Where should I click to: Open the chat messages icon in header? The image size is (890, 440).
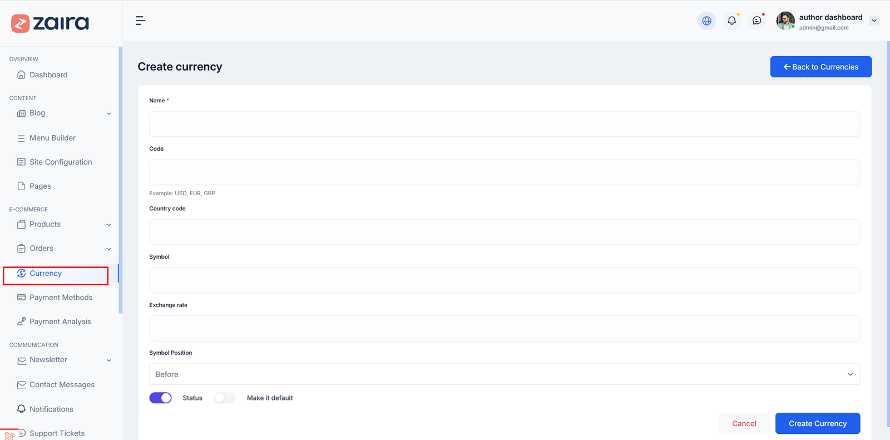(756, 21)
